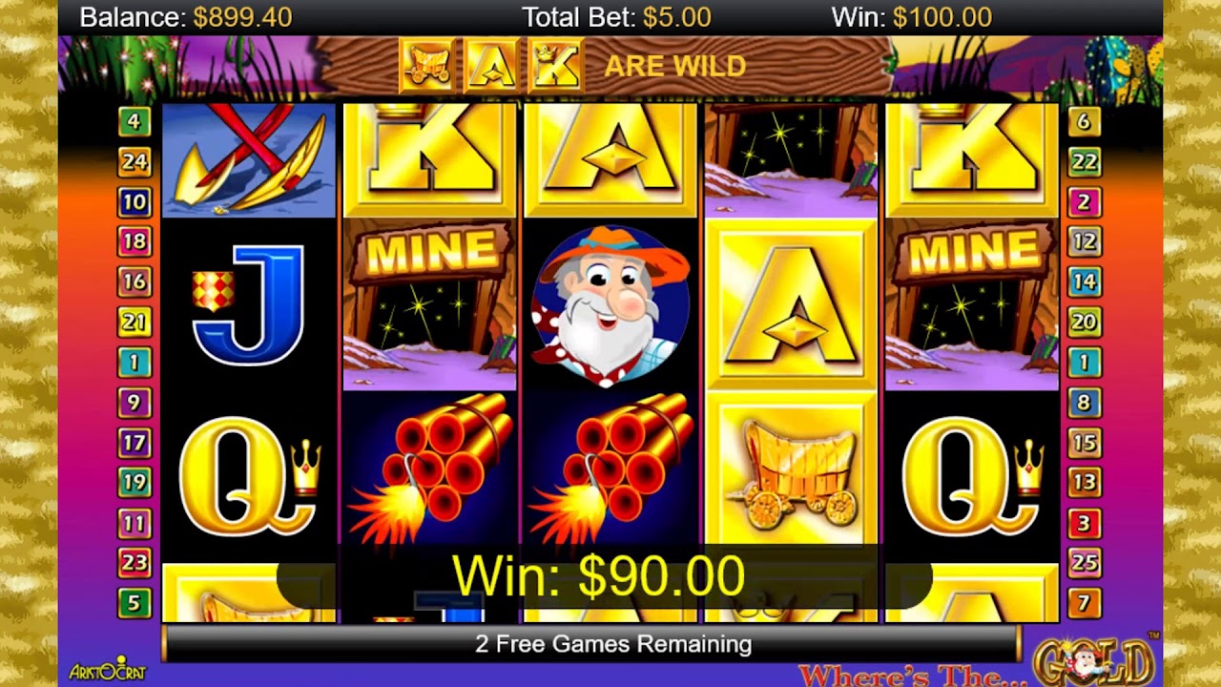The height and width of the screenshot is (687, 1221).
Task: Click payline marker 22 on the right
Action: (1085, 162)
